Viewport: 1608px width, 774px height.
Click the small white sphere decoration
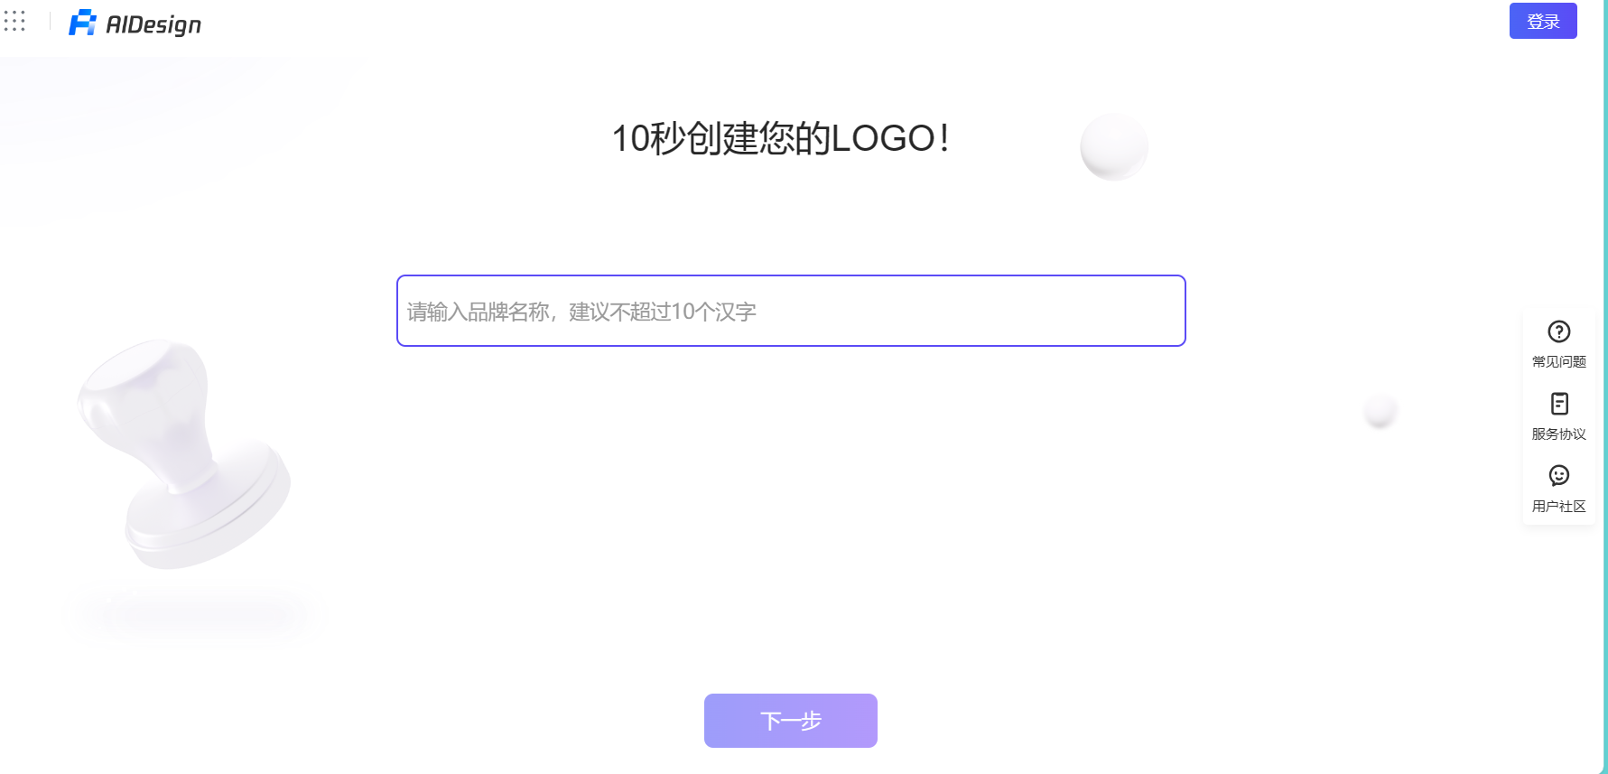pyautogui.click(x=1380, y=411)
